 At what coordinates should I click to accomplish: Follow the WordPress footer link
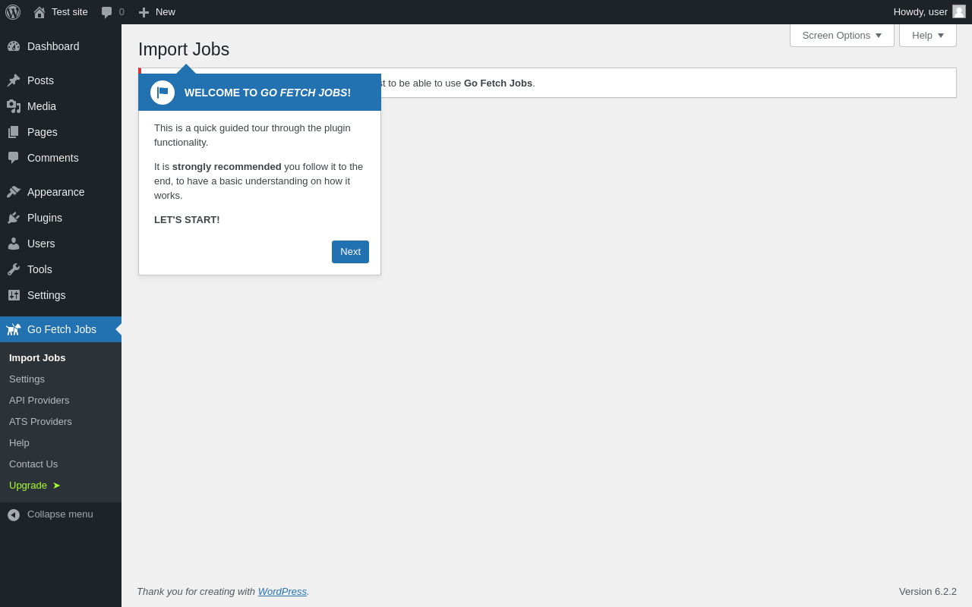point(282,591)
